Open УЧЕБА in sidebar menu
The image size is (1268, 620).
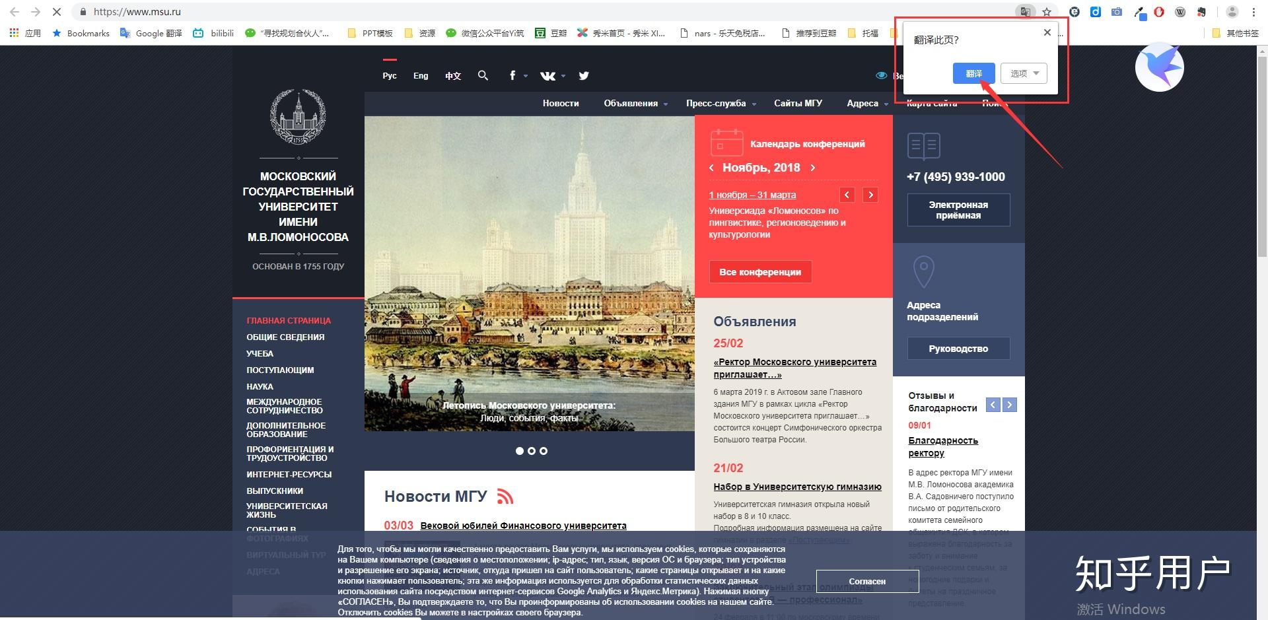(x=260, y=353)
